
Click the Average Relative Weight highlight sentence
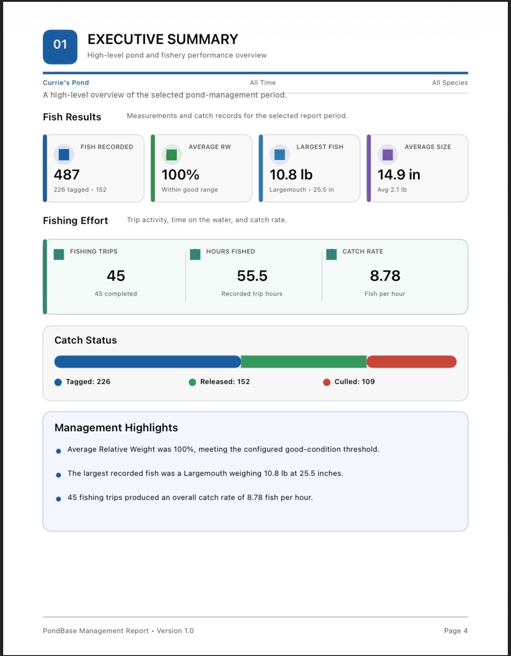click(223, 450)
